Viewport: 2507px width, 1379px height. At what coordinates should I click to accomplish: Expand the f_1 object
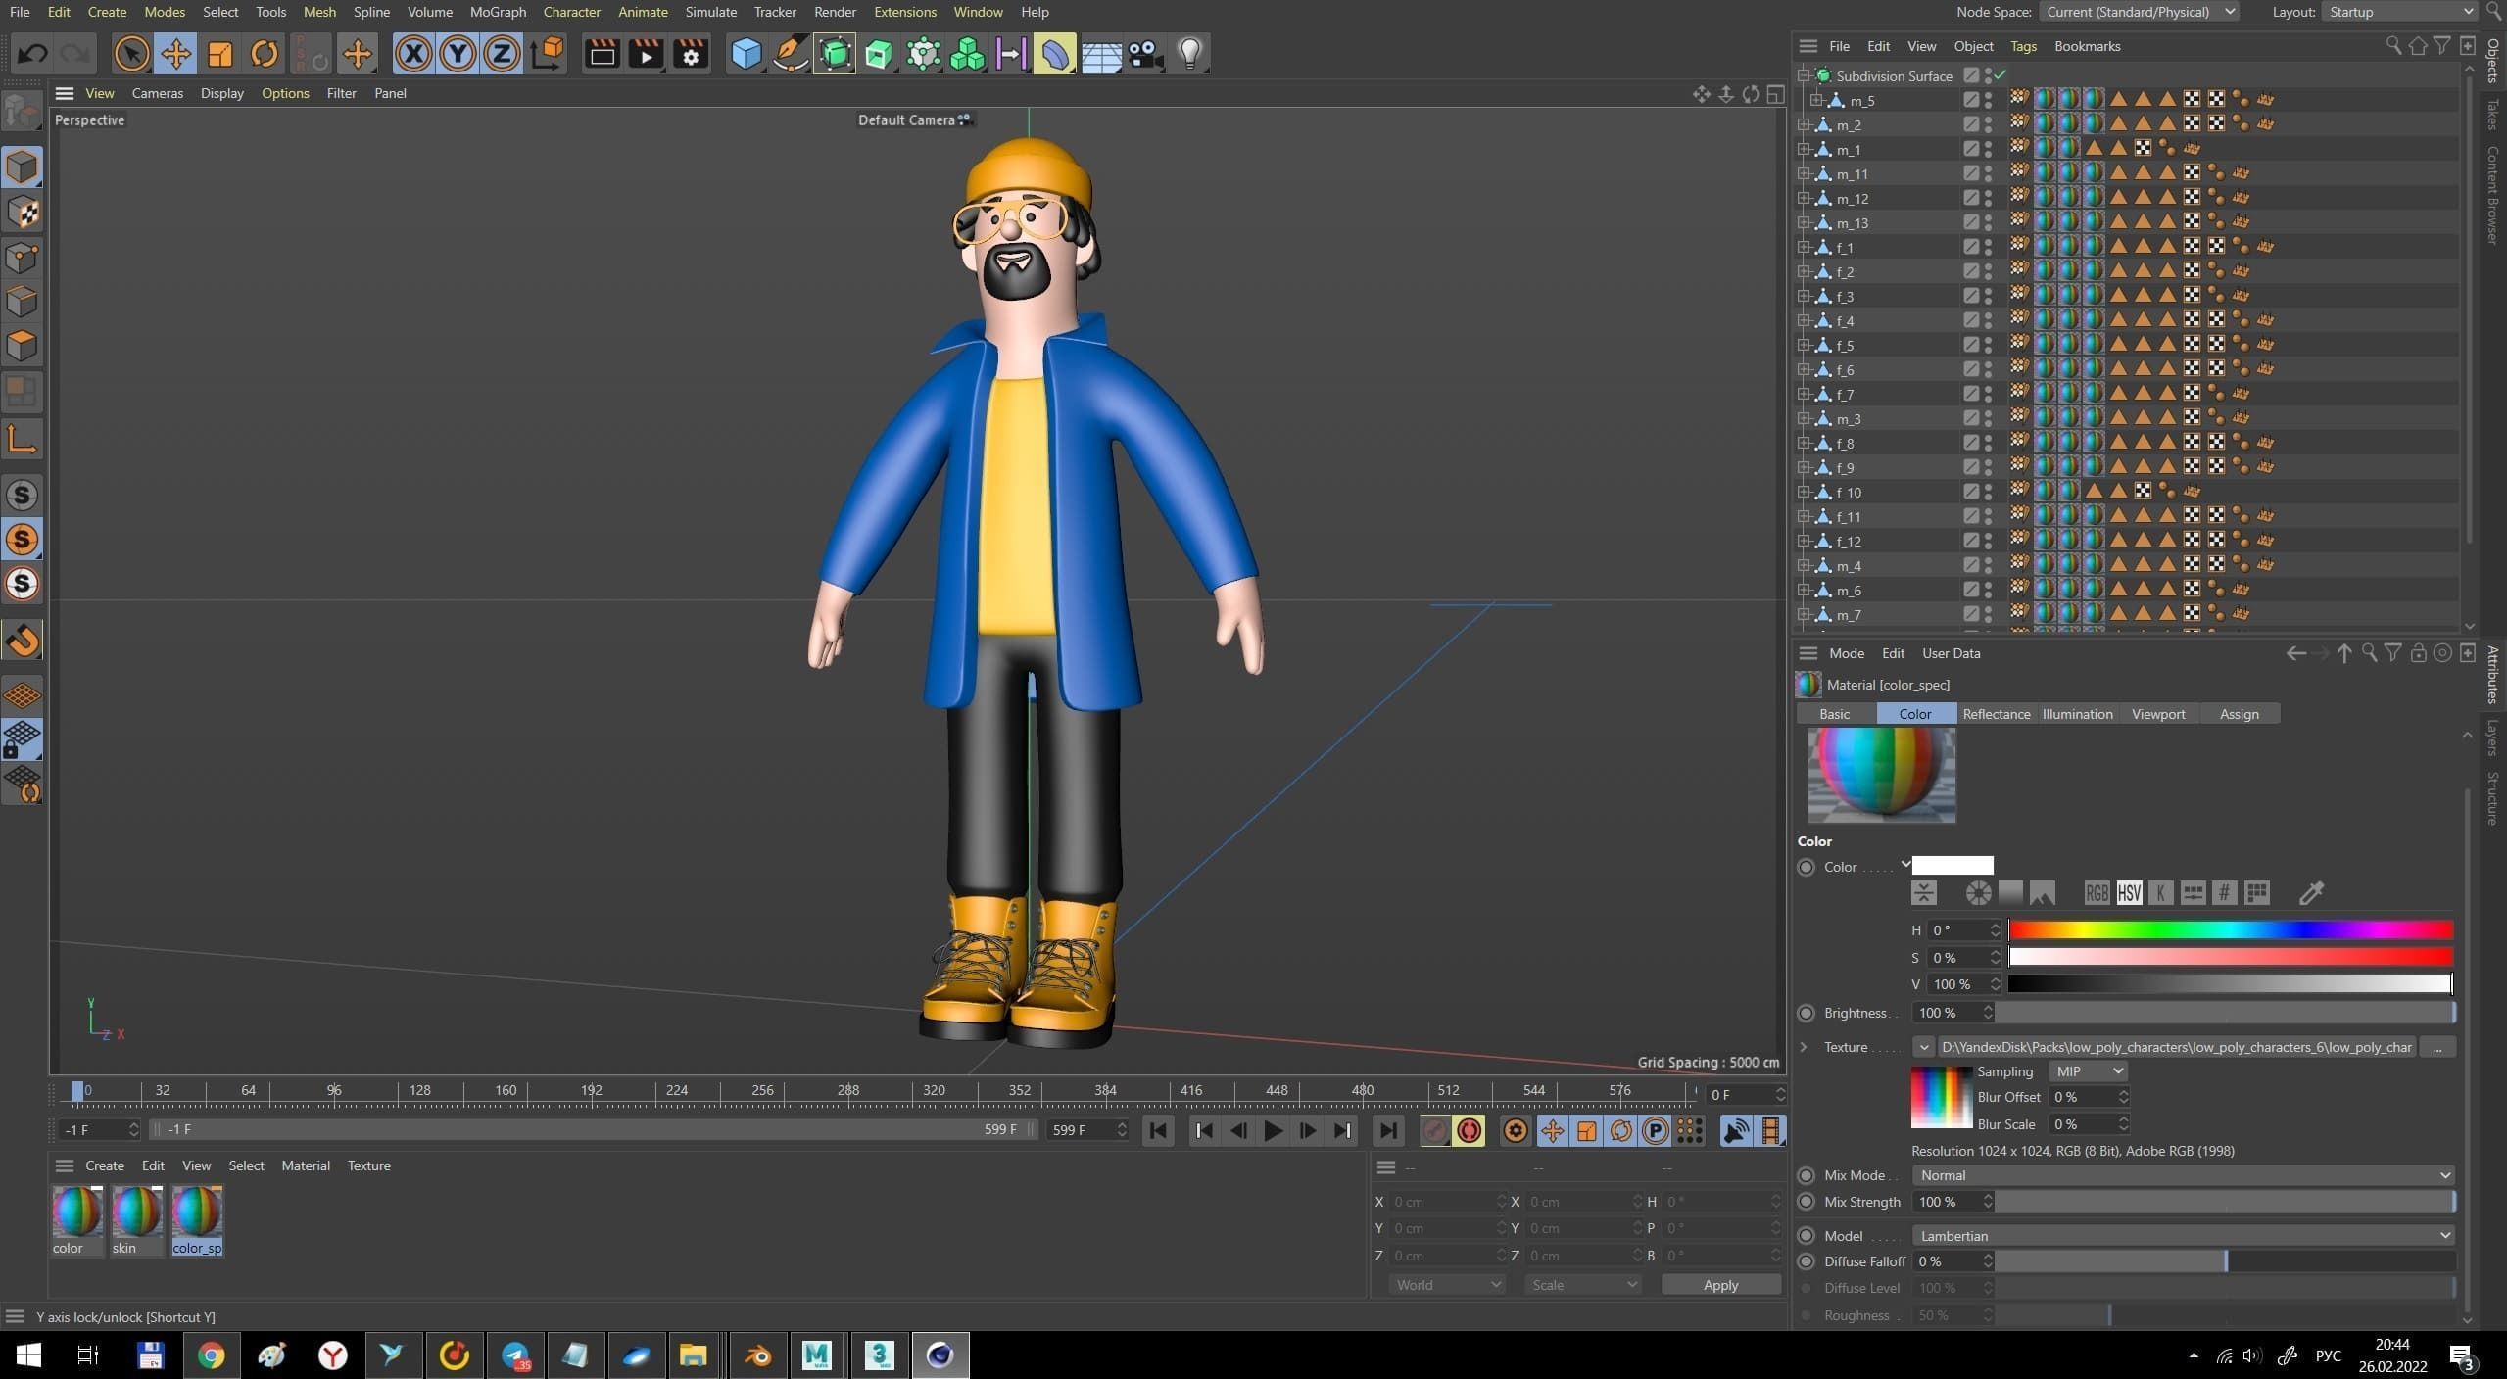[x=1803, y=247]
